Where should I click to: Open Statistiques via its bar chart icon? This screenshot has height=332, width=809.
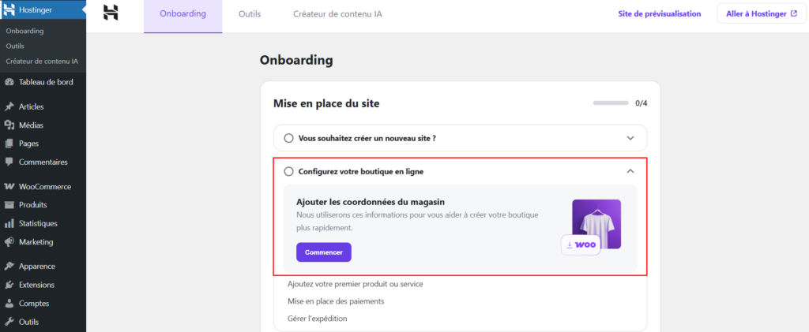tap(9, 223)
